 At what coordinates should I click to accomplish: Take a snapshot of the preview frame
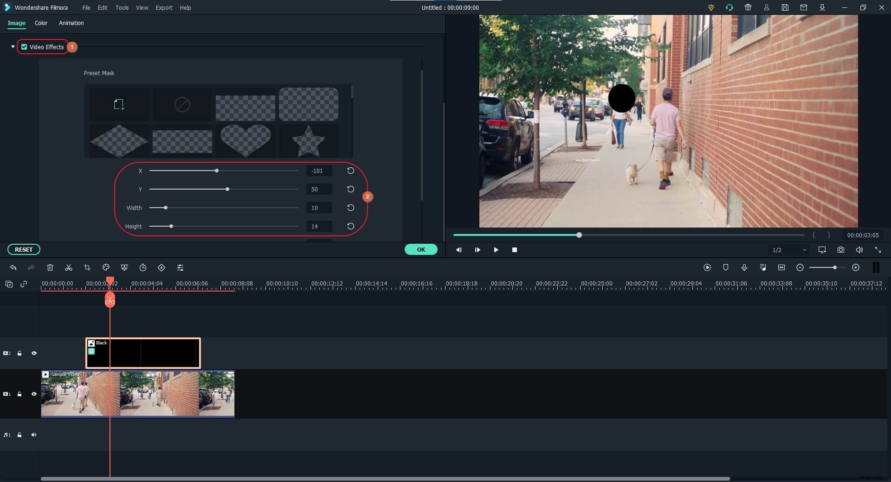(840, 250)
